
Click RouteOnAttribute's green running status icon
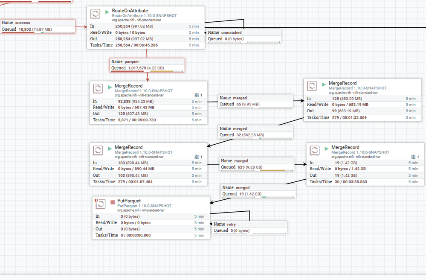(107, 12)
